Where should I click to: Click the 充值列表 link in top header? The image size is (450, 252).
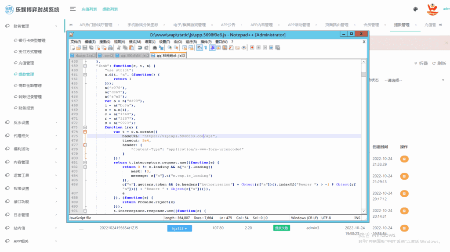coord(89,9)
